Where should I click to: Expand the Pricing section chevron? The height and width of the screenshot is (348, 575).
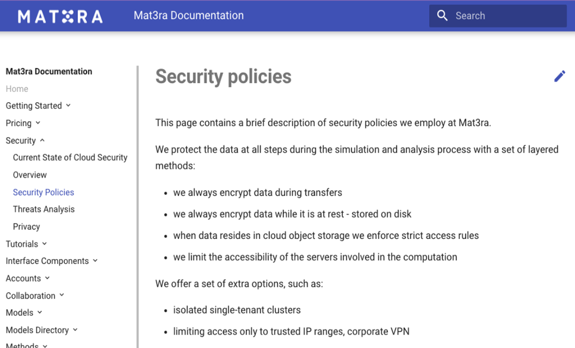38,123
